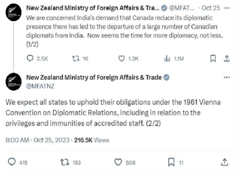239x179 pixels.
Task: Like the second tweet with 508 likes
Action: (x=118, y=162)
